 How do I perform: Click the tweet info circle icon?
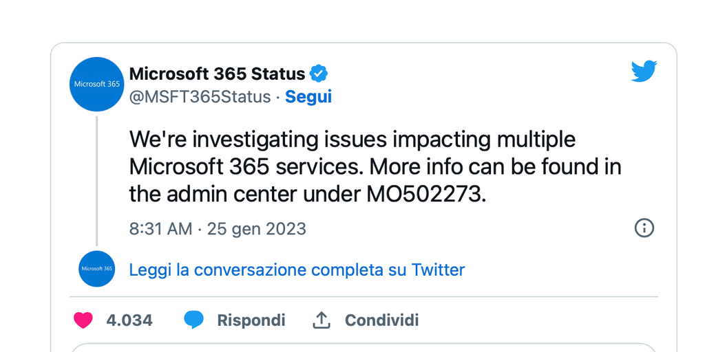[644, 228]
